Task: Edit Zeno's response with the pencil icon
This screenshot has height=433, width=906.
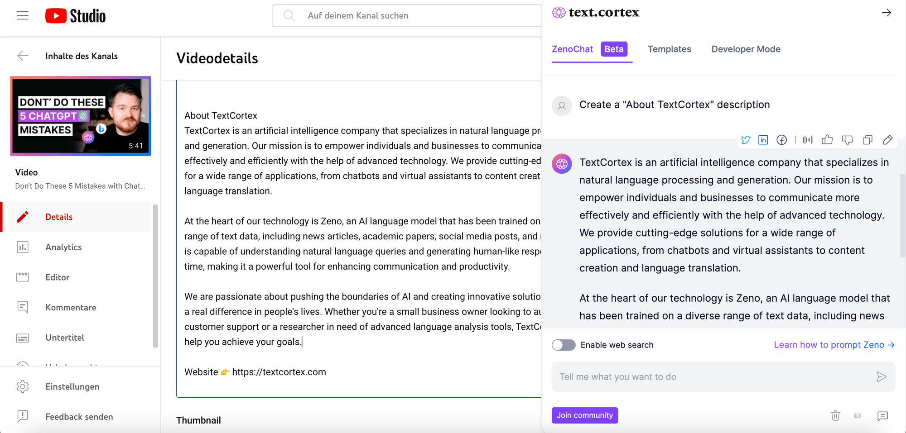Action: coord(887,140)
